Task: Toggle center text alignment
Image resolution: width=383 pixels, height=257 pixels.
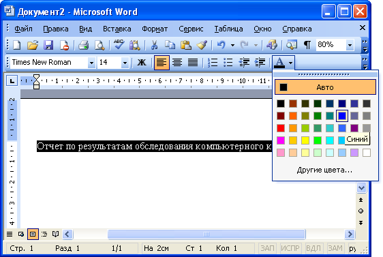Action: click(177, 63)
